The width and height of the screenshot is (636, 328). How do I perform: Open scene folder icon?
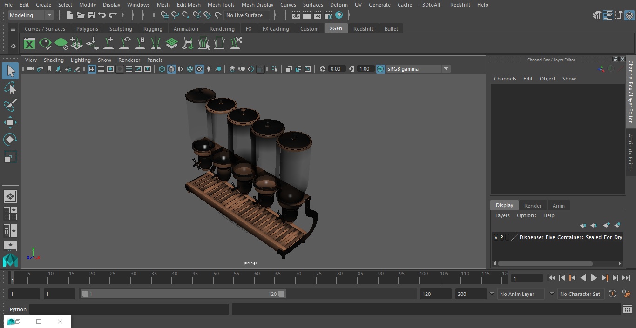pos(81,15)
